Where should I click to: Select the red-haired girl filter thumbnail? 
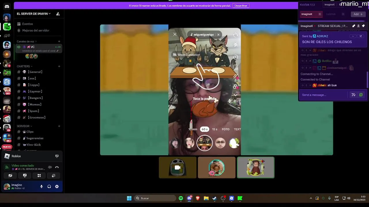[x=189, y=143]
